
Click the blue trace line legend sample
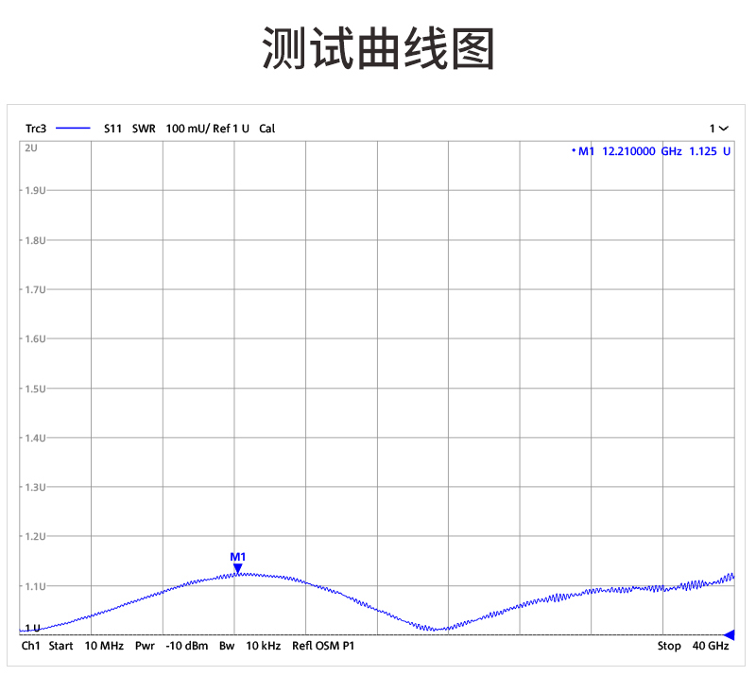coord(73,129)
